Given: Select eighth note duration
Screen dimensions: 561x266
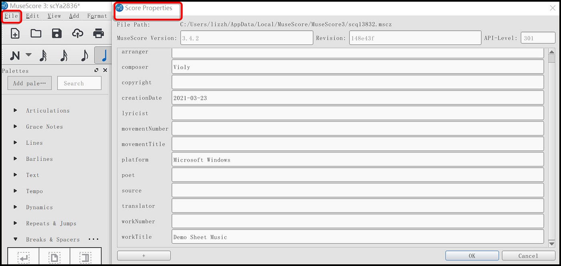Looking at the screenshot, I should (84, 56).
